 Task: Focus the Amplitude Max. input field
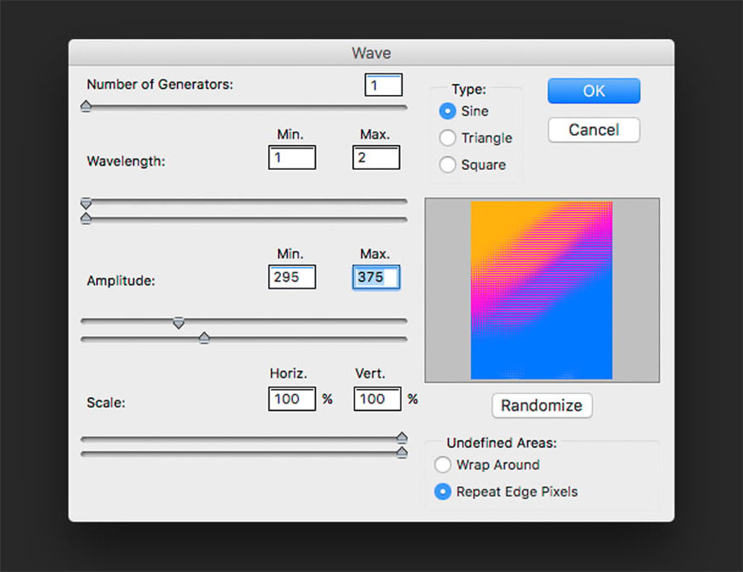point(375,277)
